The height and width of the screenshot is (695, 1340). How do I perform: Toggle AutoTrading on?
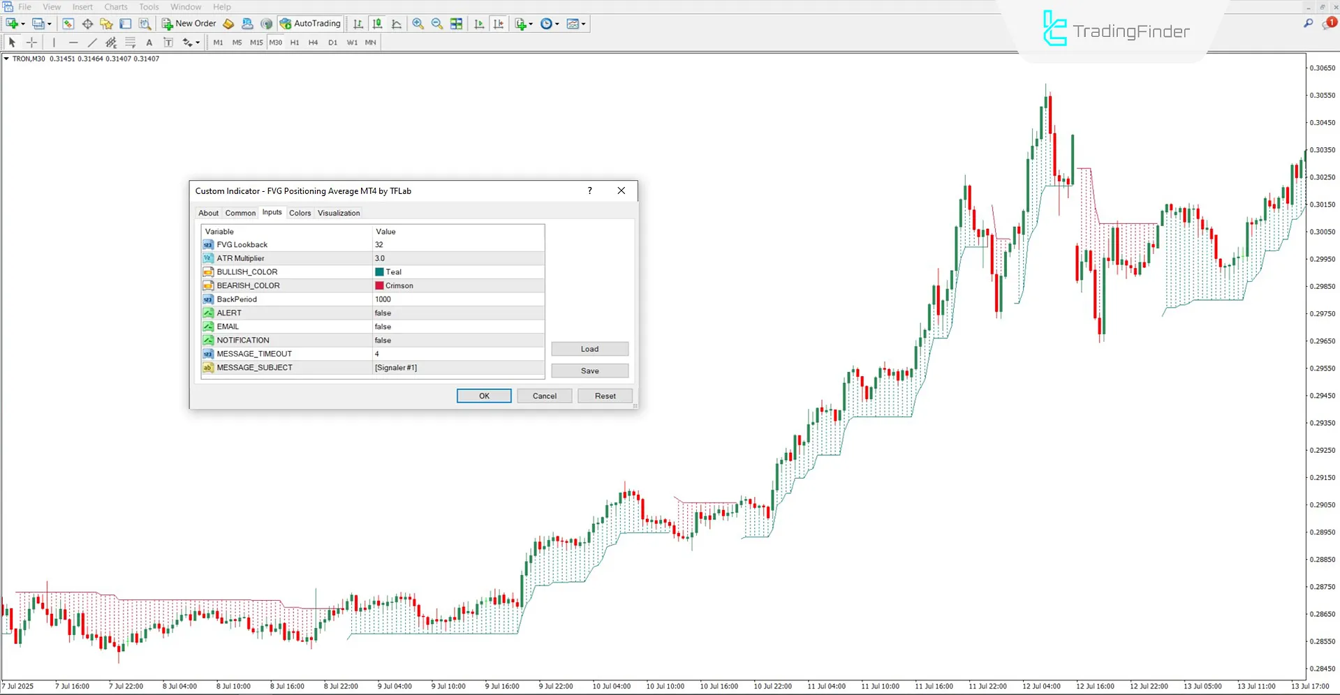(x=309, y=23)
